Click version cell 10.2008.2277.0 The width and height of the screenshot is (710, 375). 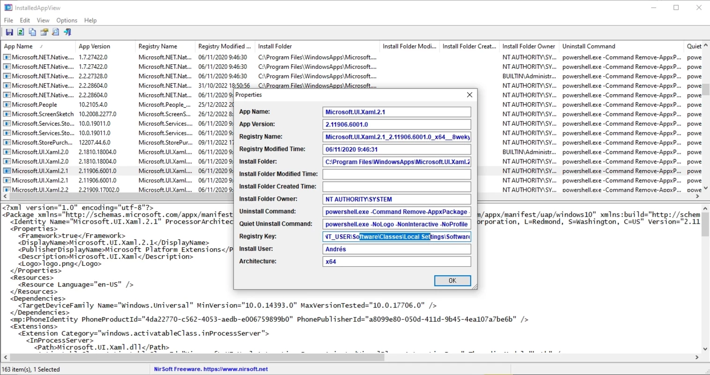click(x=97, y=114)
